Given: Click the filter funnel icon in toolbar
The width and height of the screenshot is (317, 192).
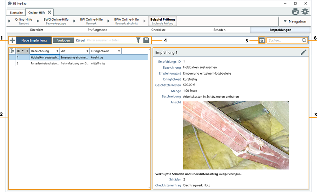Looking at the screenshot, I should 138,40.
